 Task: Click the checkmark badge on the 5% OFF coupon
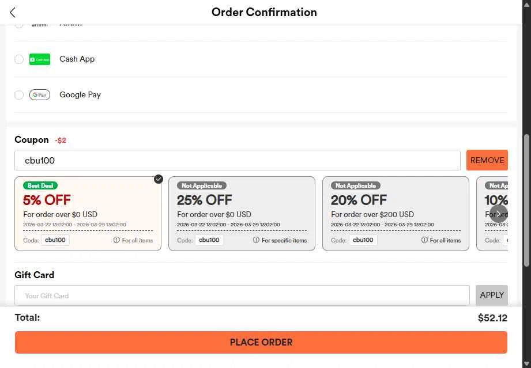pos(159,179)
